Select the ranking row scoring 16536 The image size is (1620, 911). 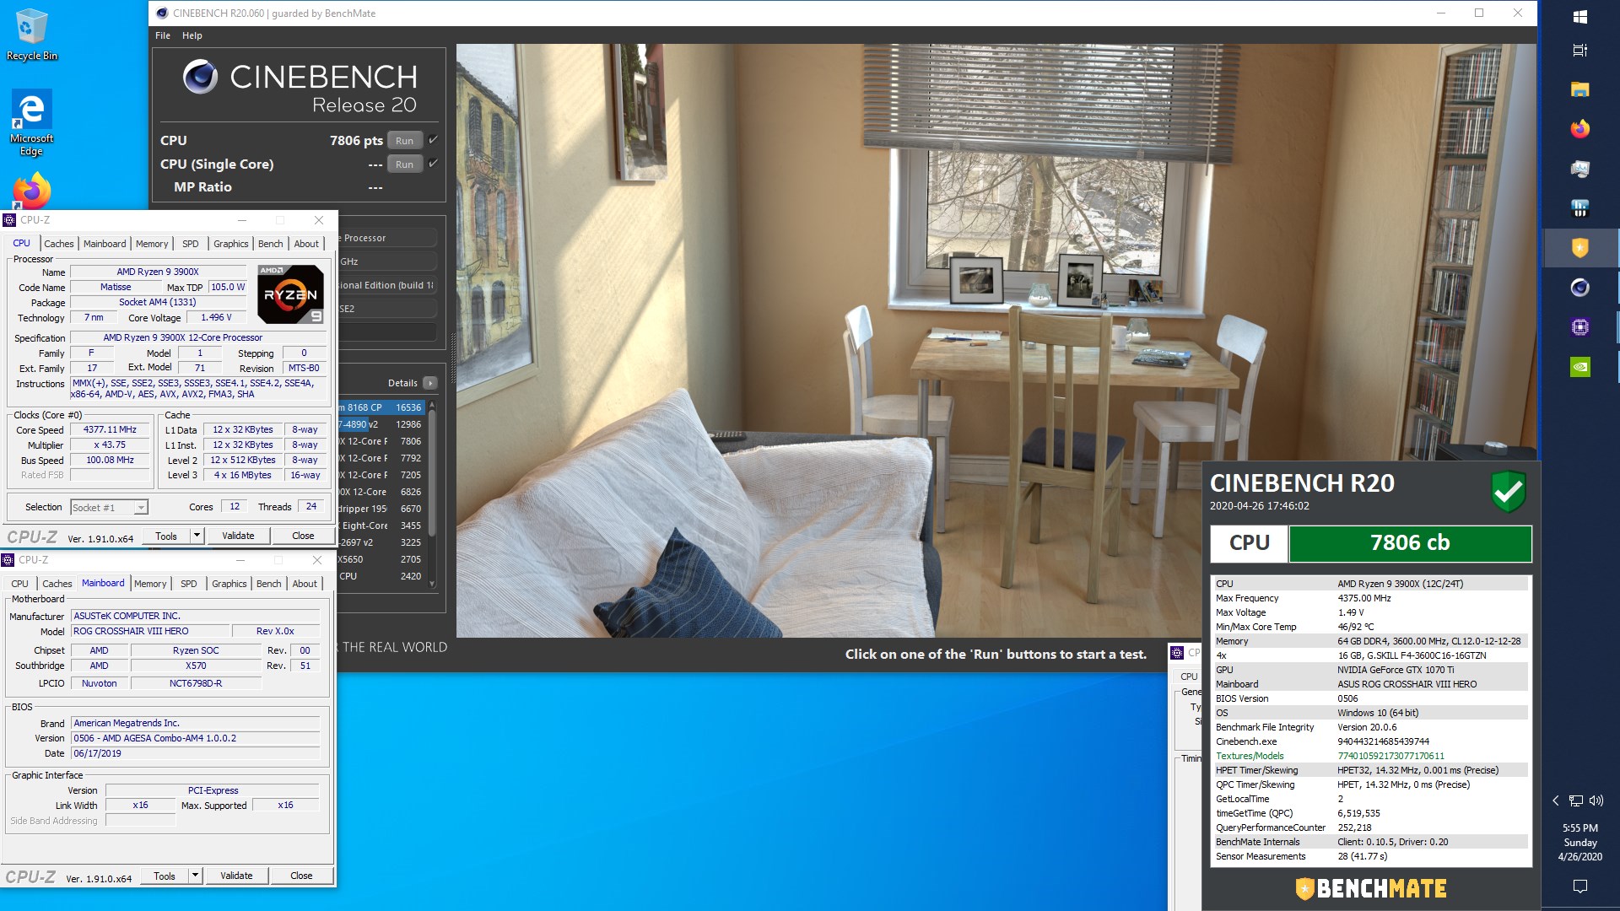(381, 407)
